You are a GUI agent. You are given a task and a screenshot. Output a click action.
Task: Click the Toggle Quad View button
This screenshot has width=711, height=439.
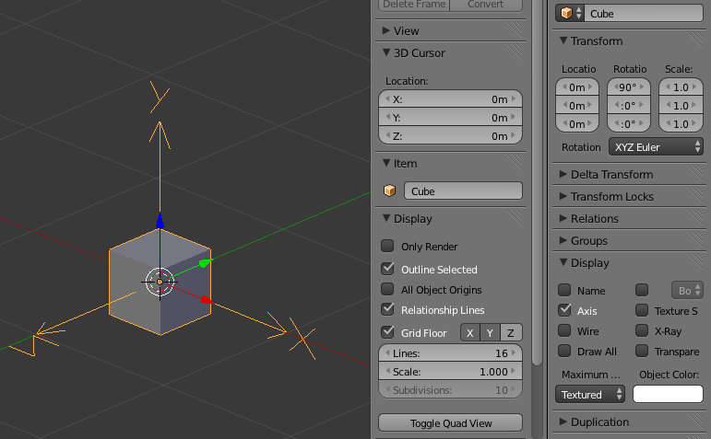click(x=450, y=423)
